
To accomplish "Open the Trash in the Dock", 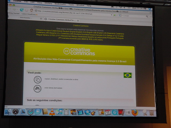I will [151, 113].
